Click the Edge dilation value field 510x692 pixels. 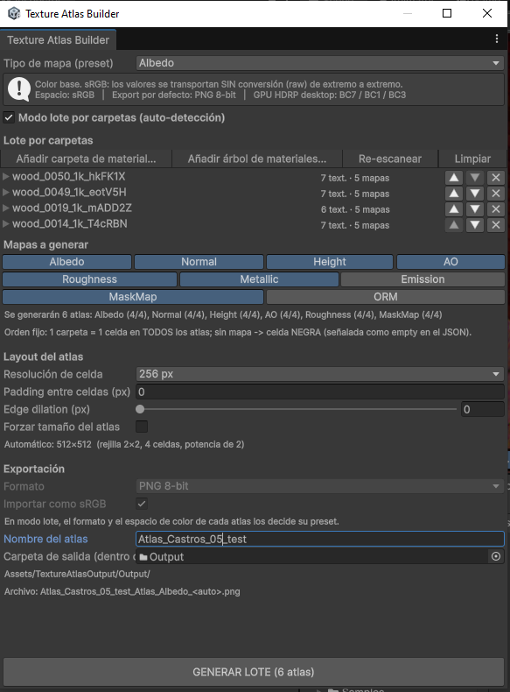pos(482,409)
